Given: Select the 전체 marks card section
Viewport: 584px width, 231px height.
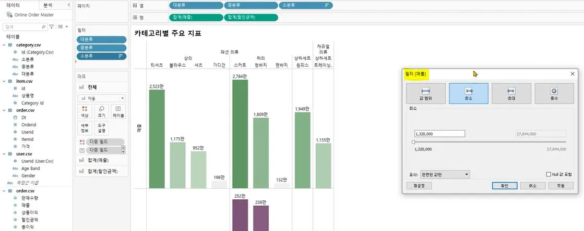Looking at the screenshot, I should 102,87.
